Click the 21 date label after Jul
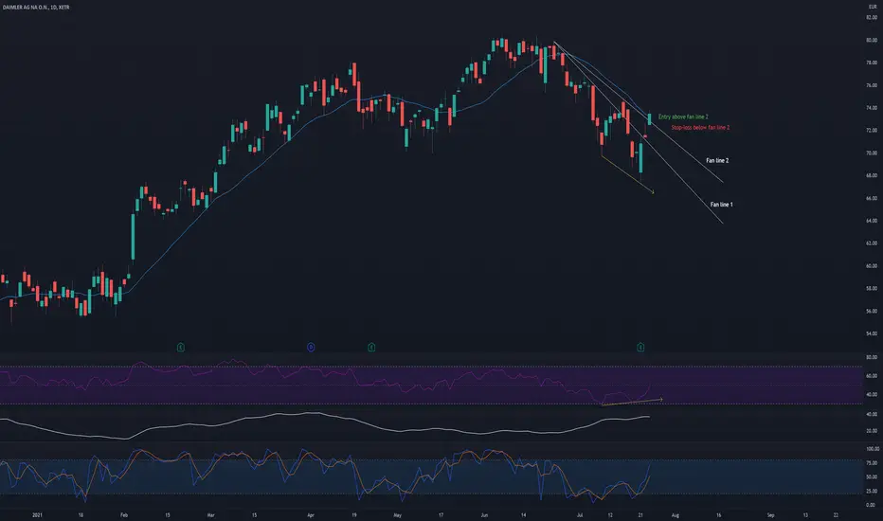883x521 pixels. coord(640,514)
